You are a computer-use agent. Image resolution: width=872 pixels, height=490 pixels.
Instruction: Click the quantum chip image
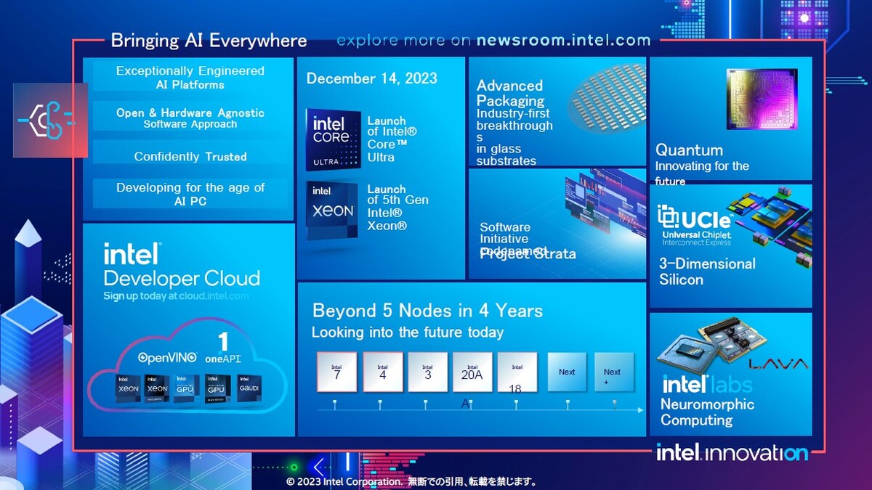[762, 99]
